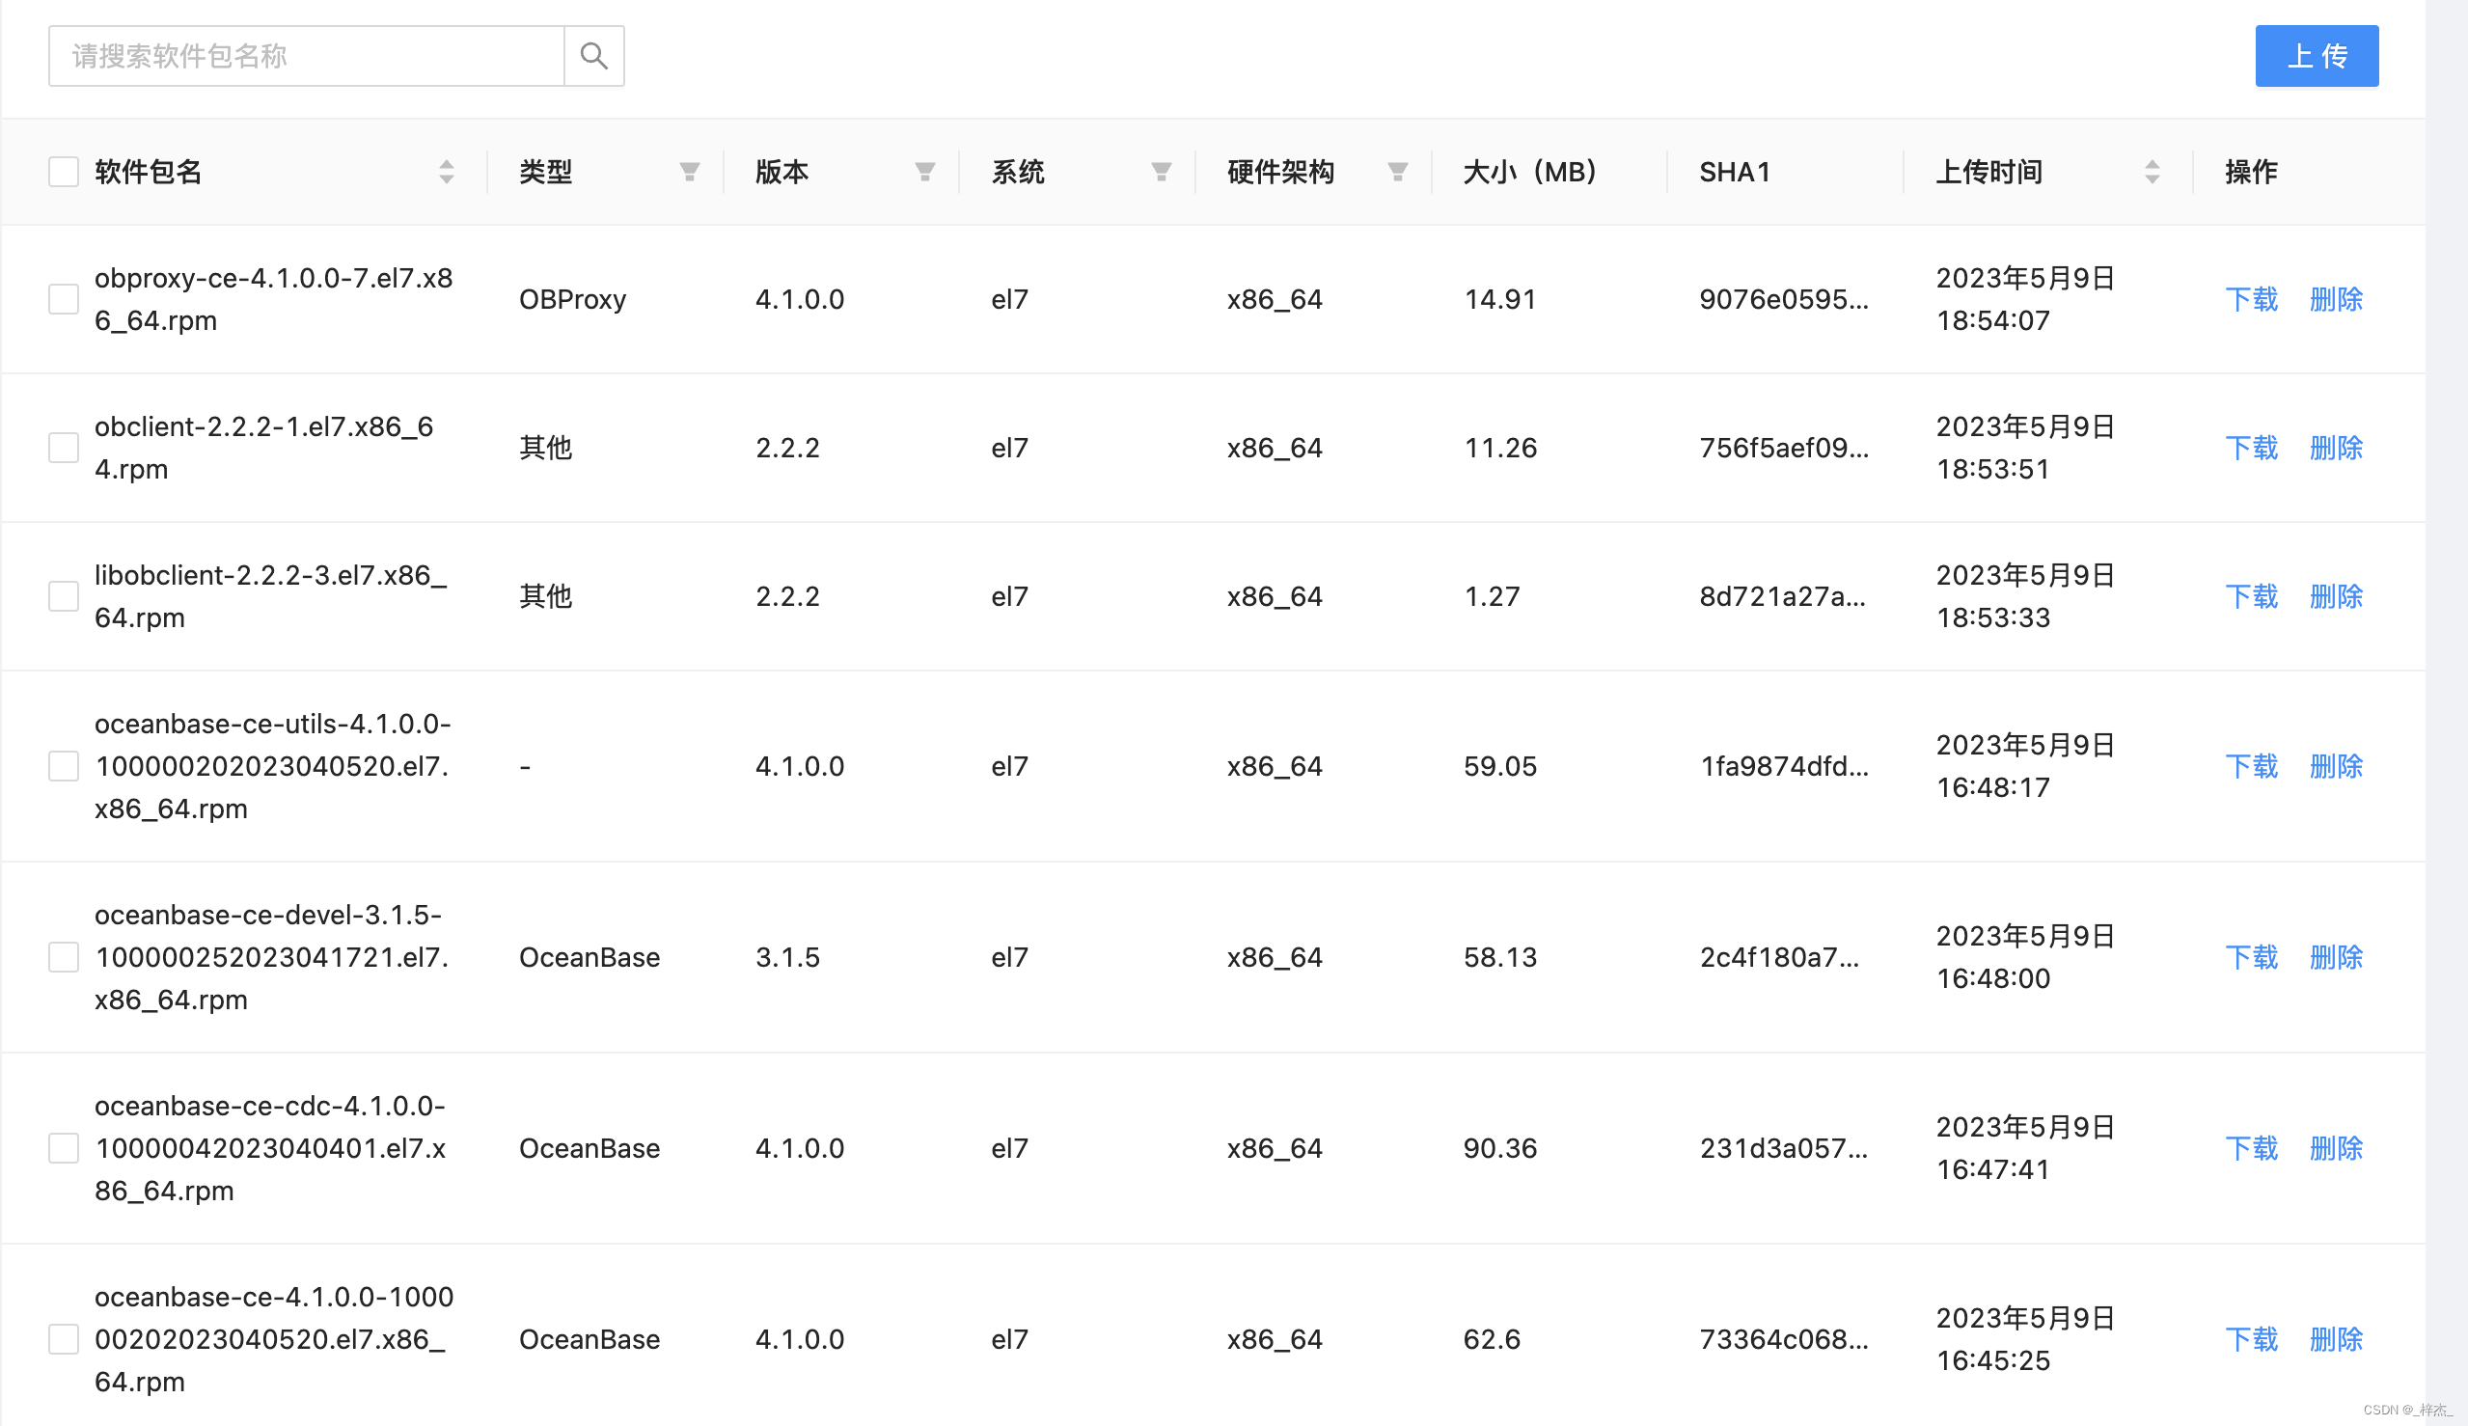Click the search magnifier icon

pos(593,56)
